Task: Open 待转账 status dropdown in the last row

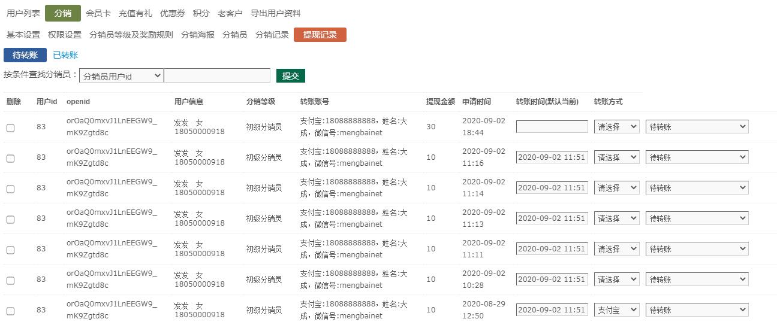Action: pyautogui.click(x=697, y=310)
